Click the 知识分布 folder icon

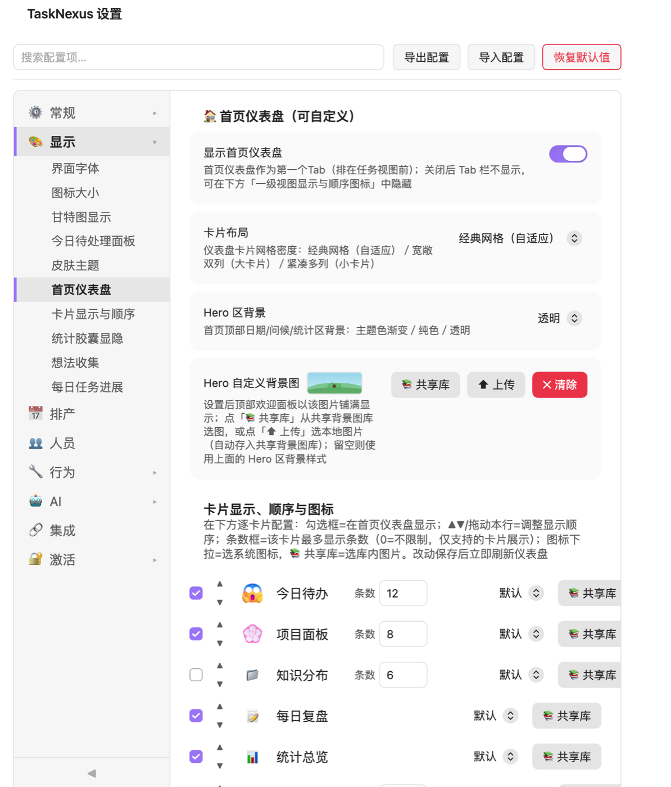coord(252,675)
